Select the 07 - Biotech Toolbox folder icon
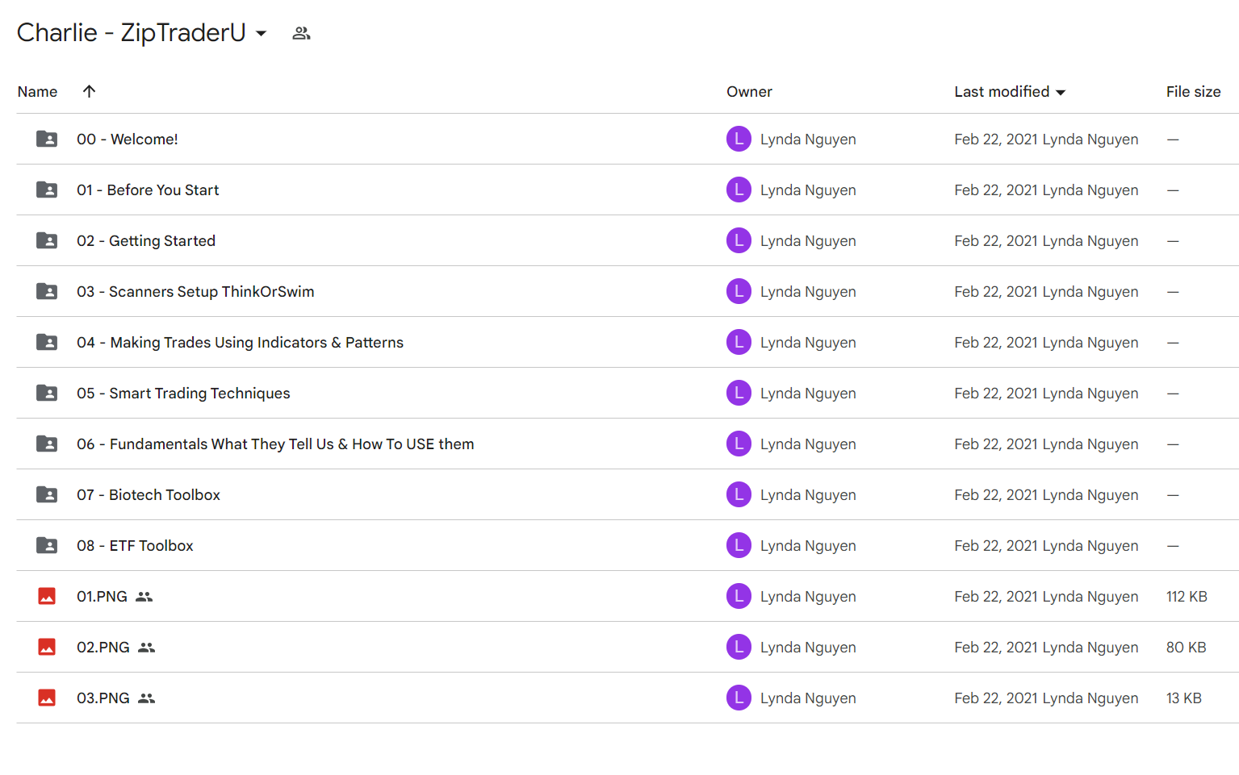Screen dimensions: 1239x775 point(47,494)
